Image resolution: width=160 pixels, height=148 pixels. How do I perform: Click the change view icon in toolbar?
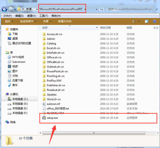[x=134, y=21]
